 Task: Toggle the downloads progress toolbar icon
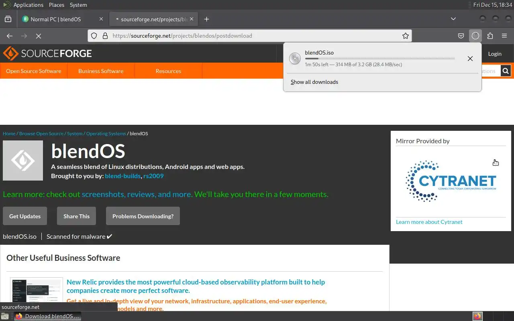pos(475,36)
